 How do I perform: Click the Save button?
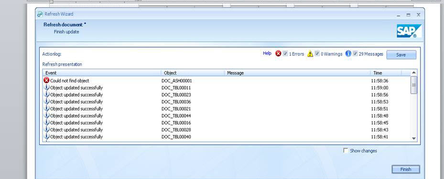click(x=401, y=55)
